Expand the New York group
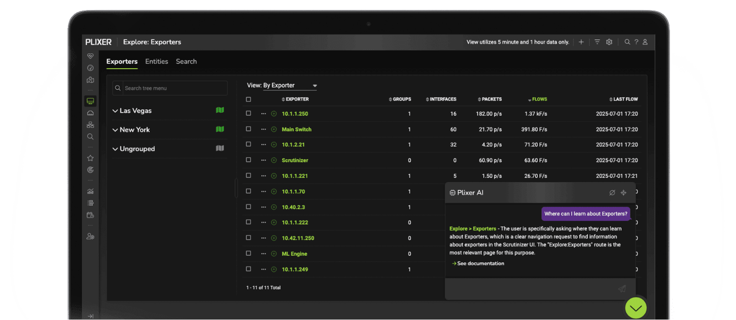 115,130
